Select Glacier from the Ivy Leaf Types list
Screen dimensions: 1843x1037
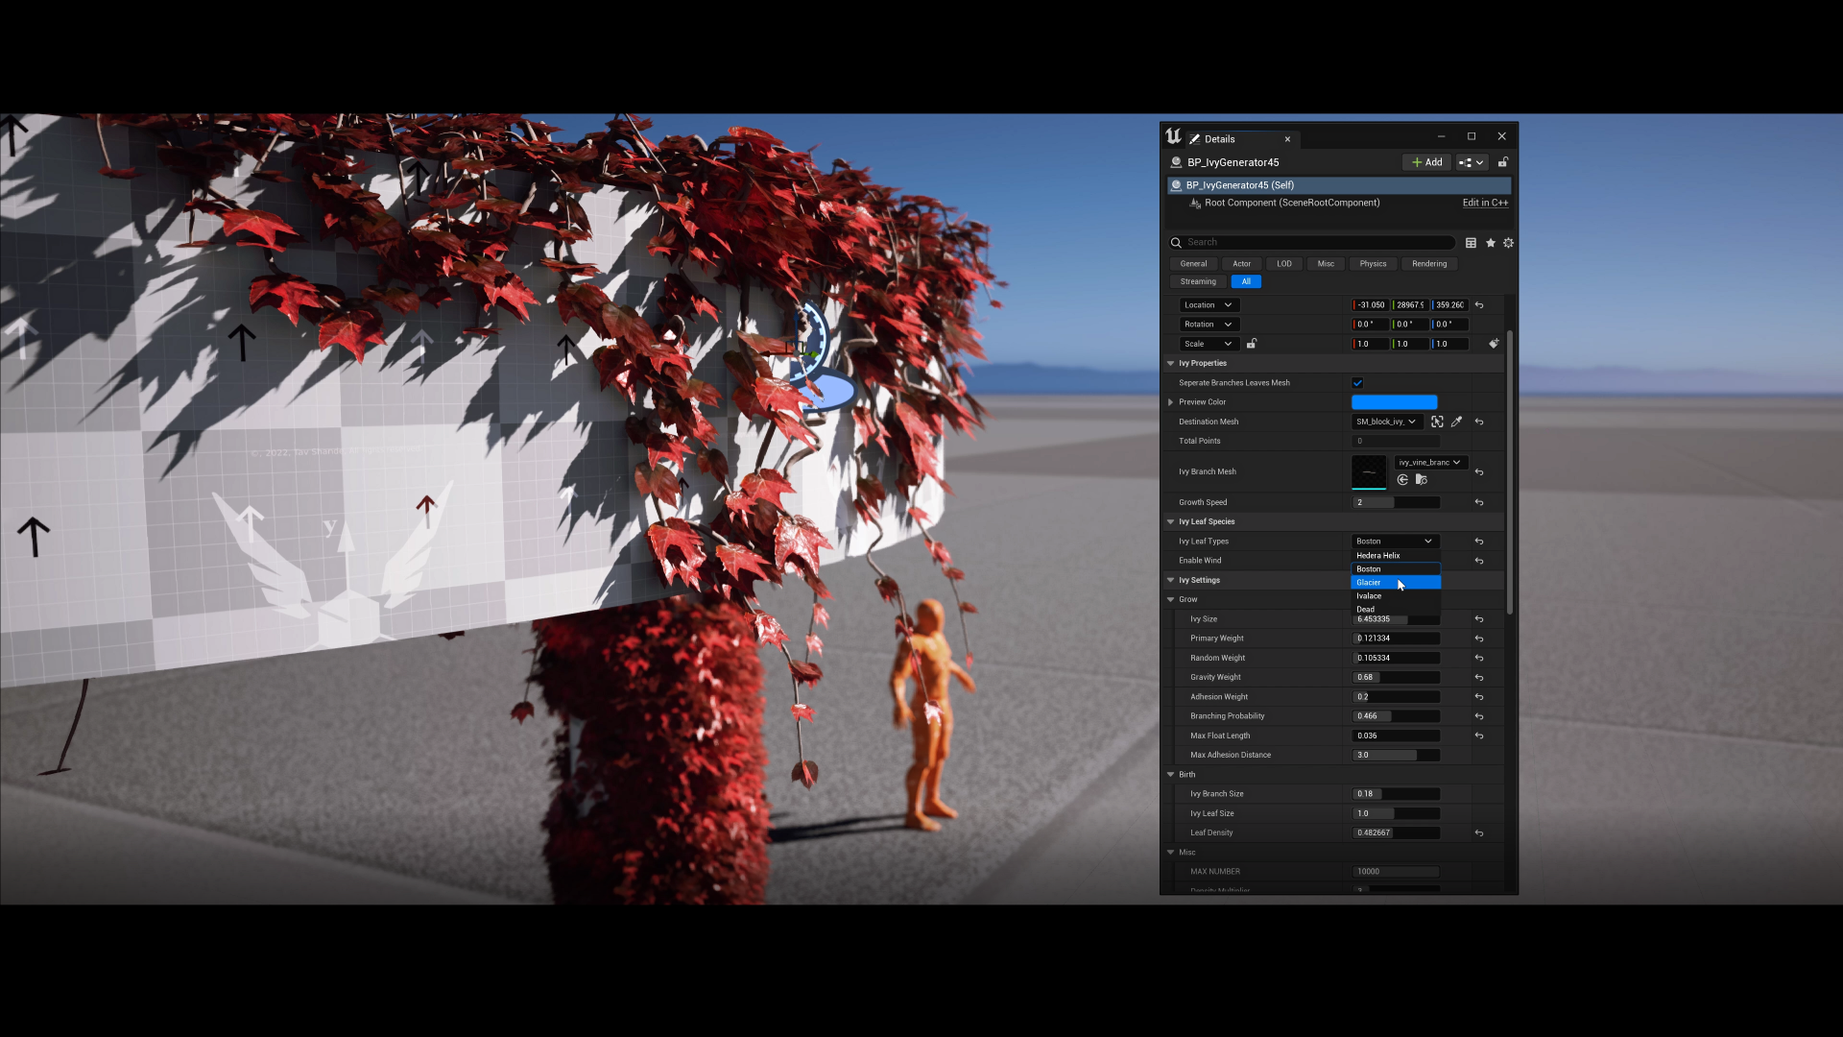pos(1371,583)
